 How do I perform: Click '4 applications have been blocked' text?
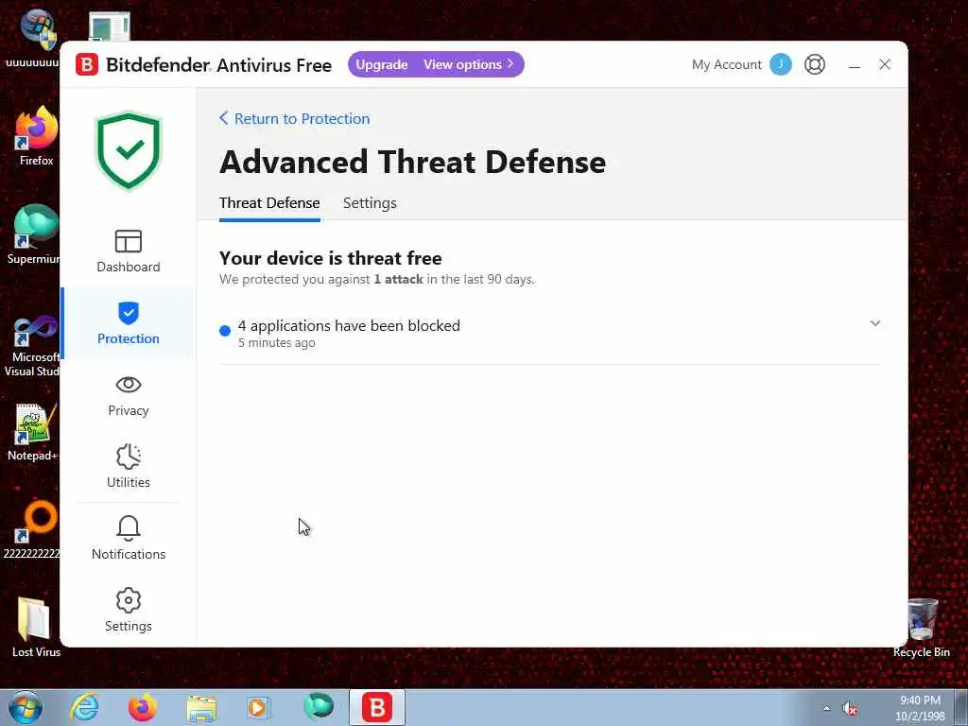click(349, 325)
